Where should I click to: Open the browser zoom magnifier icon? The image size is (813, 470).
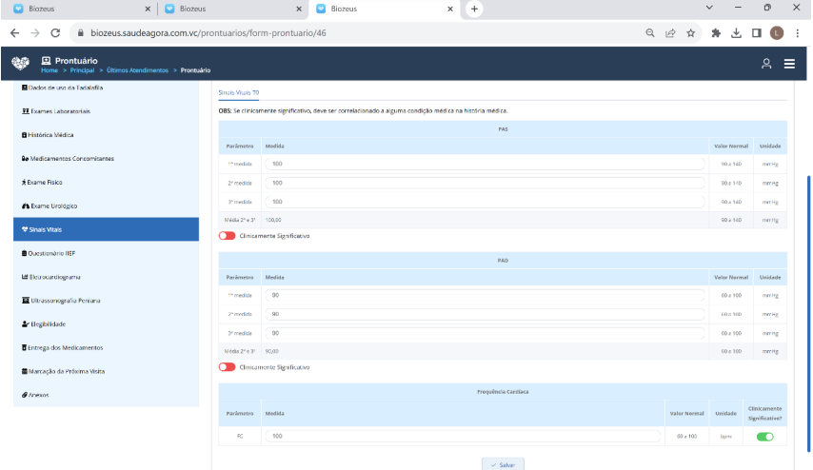[x=648, y=32]
